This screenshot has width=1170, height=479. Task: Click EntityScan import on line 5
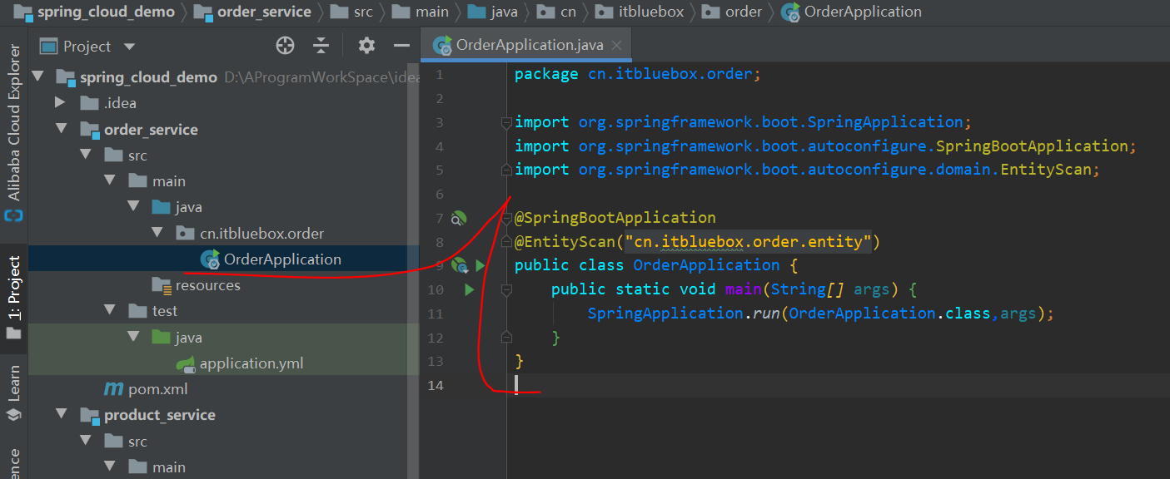(x=808, y=170)
